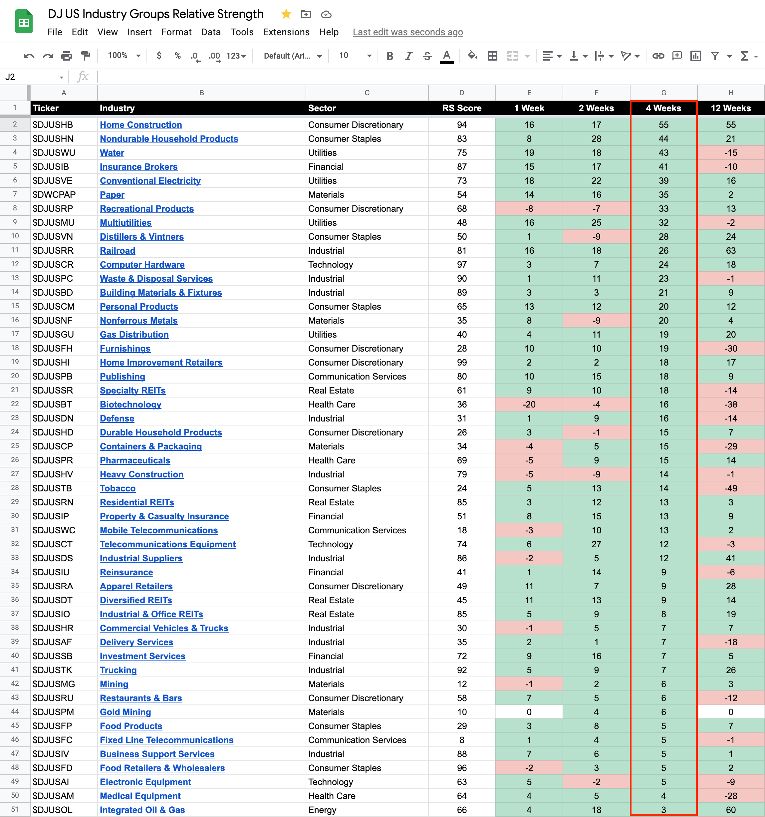Insert a chart using toolbar icon

coord(695,56)
